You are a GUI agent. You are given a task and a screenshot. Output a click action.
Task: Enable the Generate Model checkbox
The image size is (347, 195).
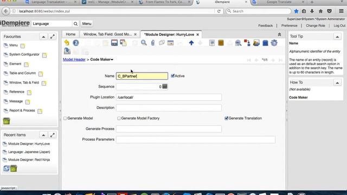[65, 118]
